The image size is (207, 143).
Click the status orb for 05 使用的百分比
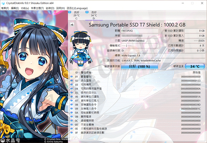tap(72, 92)
